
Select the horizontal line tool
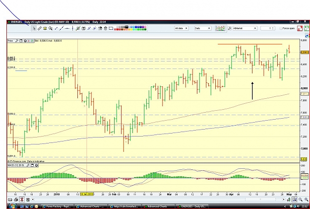click(x=67, y=28)
